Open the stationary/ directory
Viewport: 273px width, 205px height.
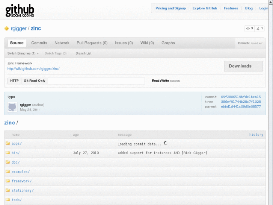23,191
